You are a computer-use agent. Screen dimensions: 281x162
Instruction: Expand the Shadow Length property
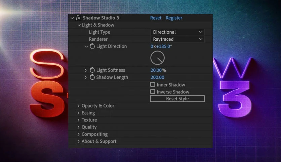pyautogui.click(x=86, y=77)
